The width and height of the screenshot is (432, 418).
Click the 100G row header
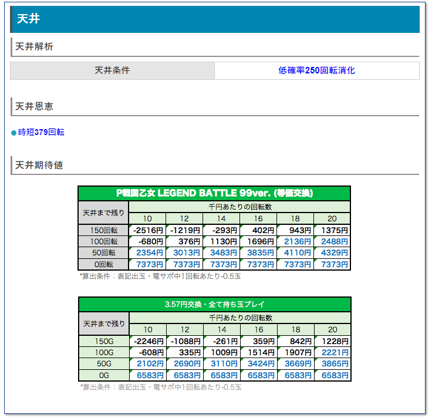click(103, 352)
